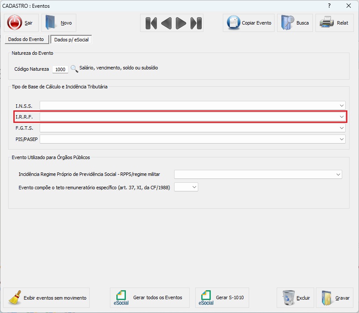This screenshot has height=313, width=359.
Task: Jump to the last record
Action: [x=196, y=23]
